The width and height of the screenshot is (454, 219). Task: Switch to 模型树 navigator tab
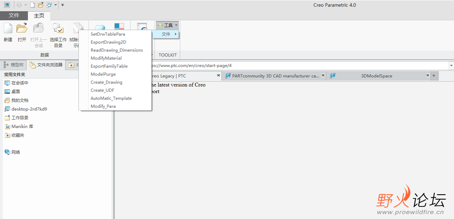pos(13,65)
